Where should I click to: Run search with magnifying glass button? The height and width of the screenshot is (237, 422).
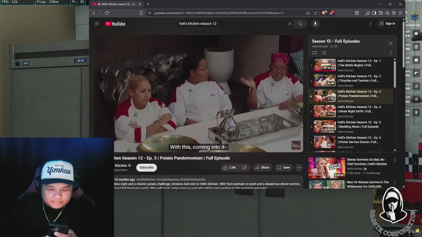pyautogui.click(x=300, y=24)
